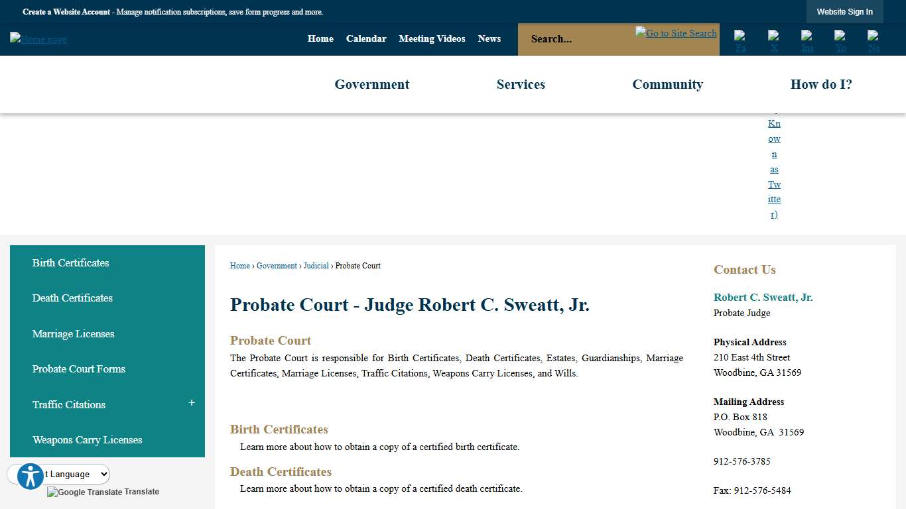Open the Nextdoor social icon
The width and height of the screenshot is (906, 509).
873,41
